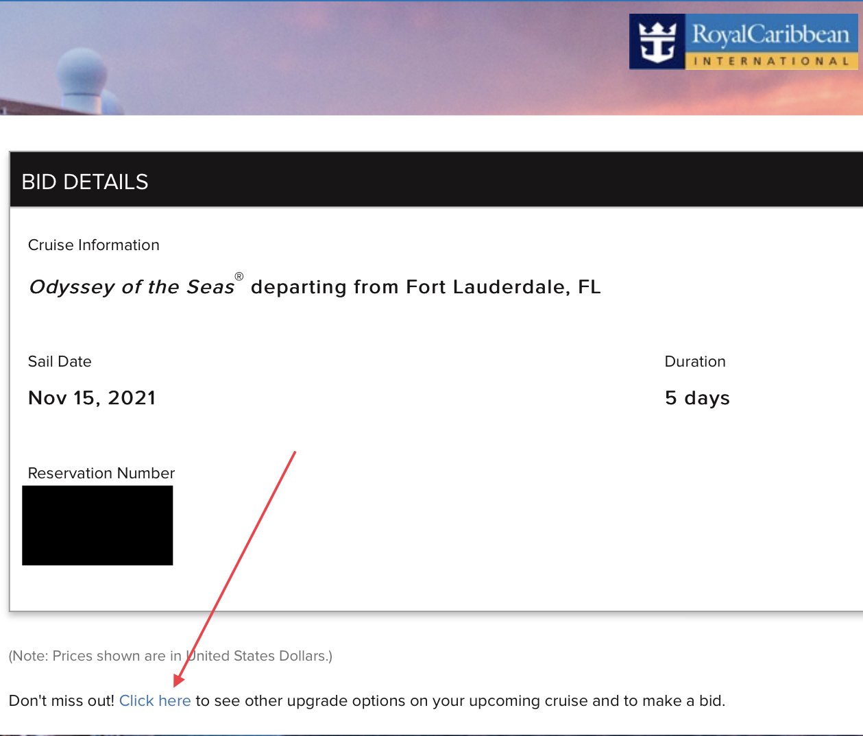Click the 5 days duration value
The width and height of the screenshot is (863, 736).
697,397
